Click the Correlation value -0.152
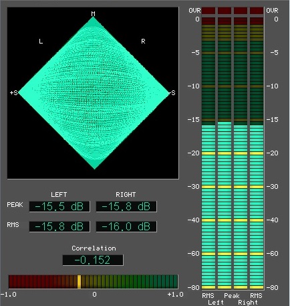Image resolution: width=290 pixels, height=306 pixels. [x=93, y=260]
